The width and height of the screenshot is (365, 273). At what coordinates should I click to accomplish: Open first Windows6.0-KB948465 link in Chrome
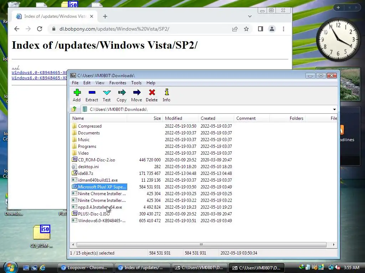(x=39, y=73)
